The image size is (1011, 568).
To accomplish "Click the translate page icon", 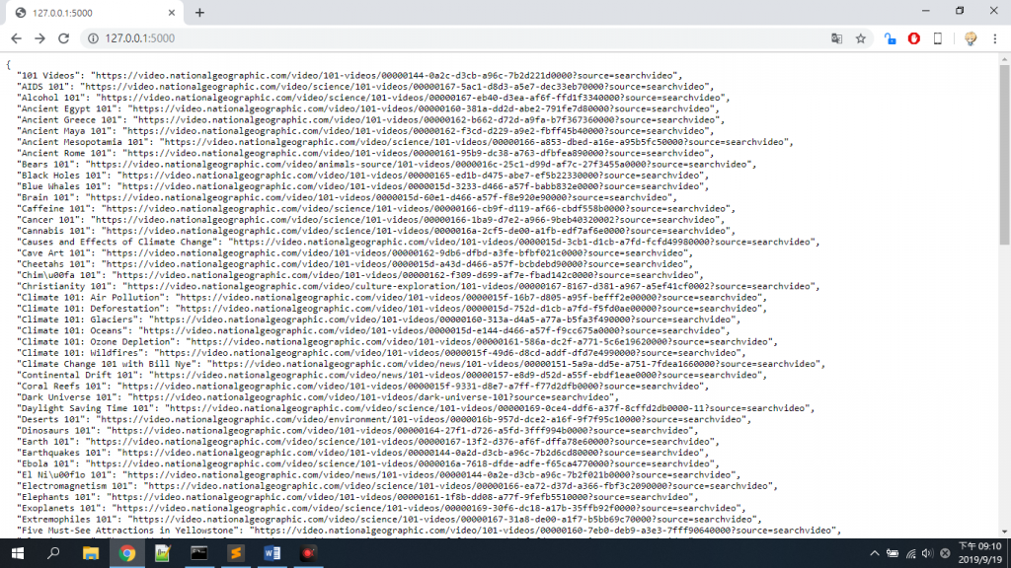I will (837, 38).
